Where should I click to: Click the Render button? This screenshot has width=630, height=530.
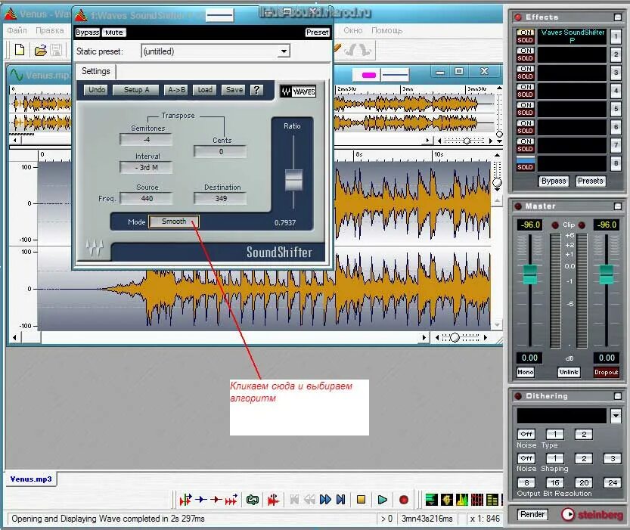[532, 514]
